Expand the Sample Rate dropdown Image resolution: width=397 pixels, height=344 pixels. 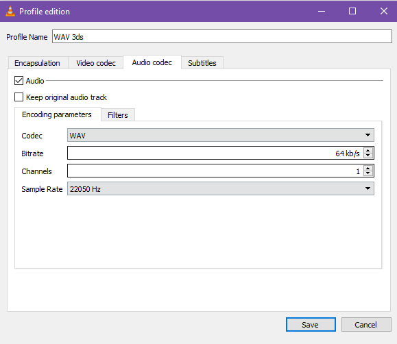pyautogui.click(x=221, y=188)
